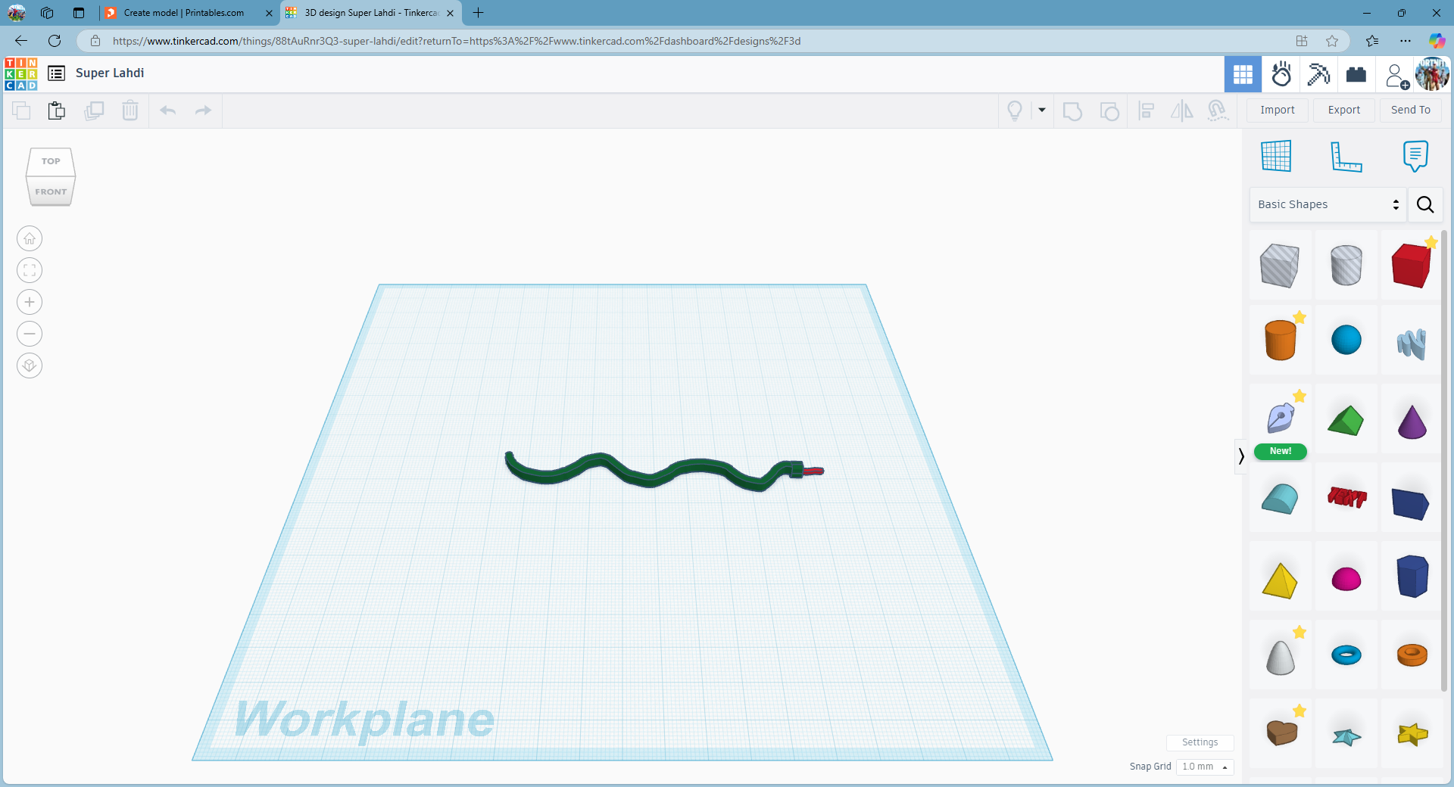Image resolution: width=1454 pixels, height=787 pixels.
Task: Expand the visibility dropdown arrow
Action: tap(1042, 110)
